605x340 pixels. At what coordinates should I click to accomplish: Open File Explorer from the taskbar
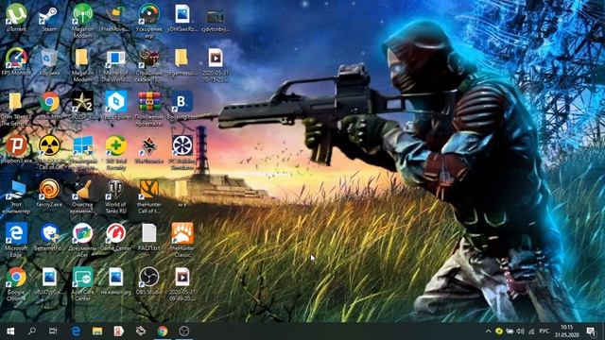(x=97, y=331)
